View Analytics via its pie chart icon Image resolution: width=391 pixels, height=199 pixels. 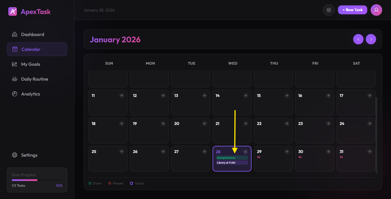pos(15,94)
